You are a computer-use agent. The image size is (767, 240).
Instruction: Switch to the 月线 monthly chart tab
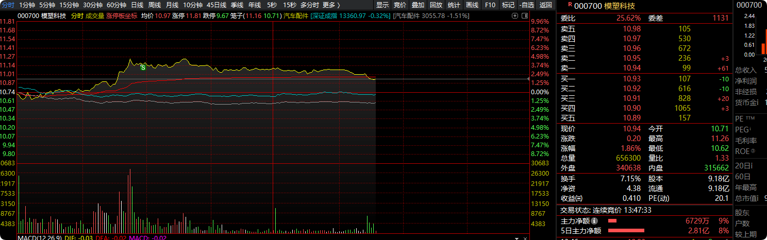pyautogui.click(x=172, y=5)
